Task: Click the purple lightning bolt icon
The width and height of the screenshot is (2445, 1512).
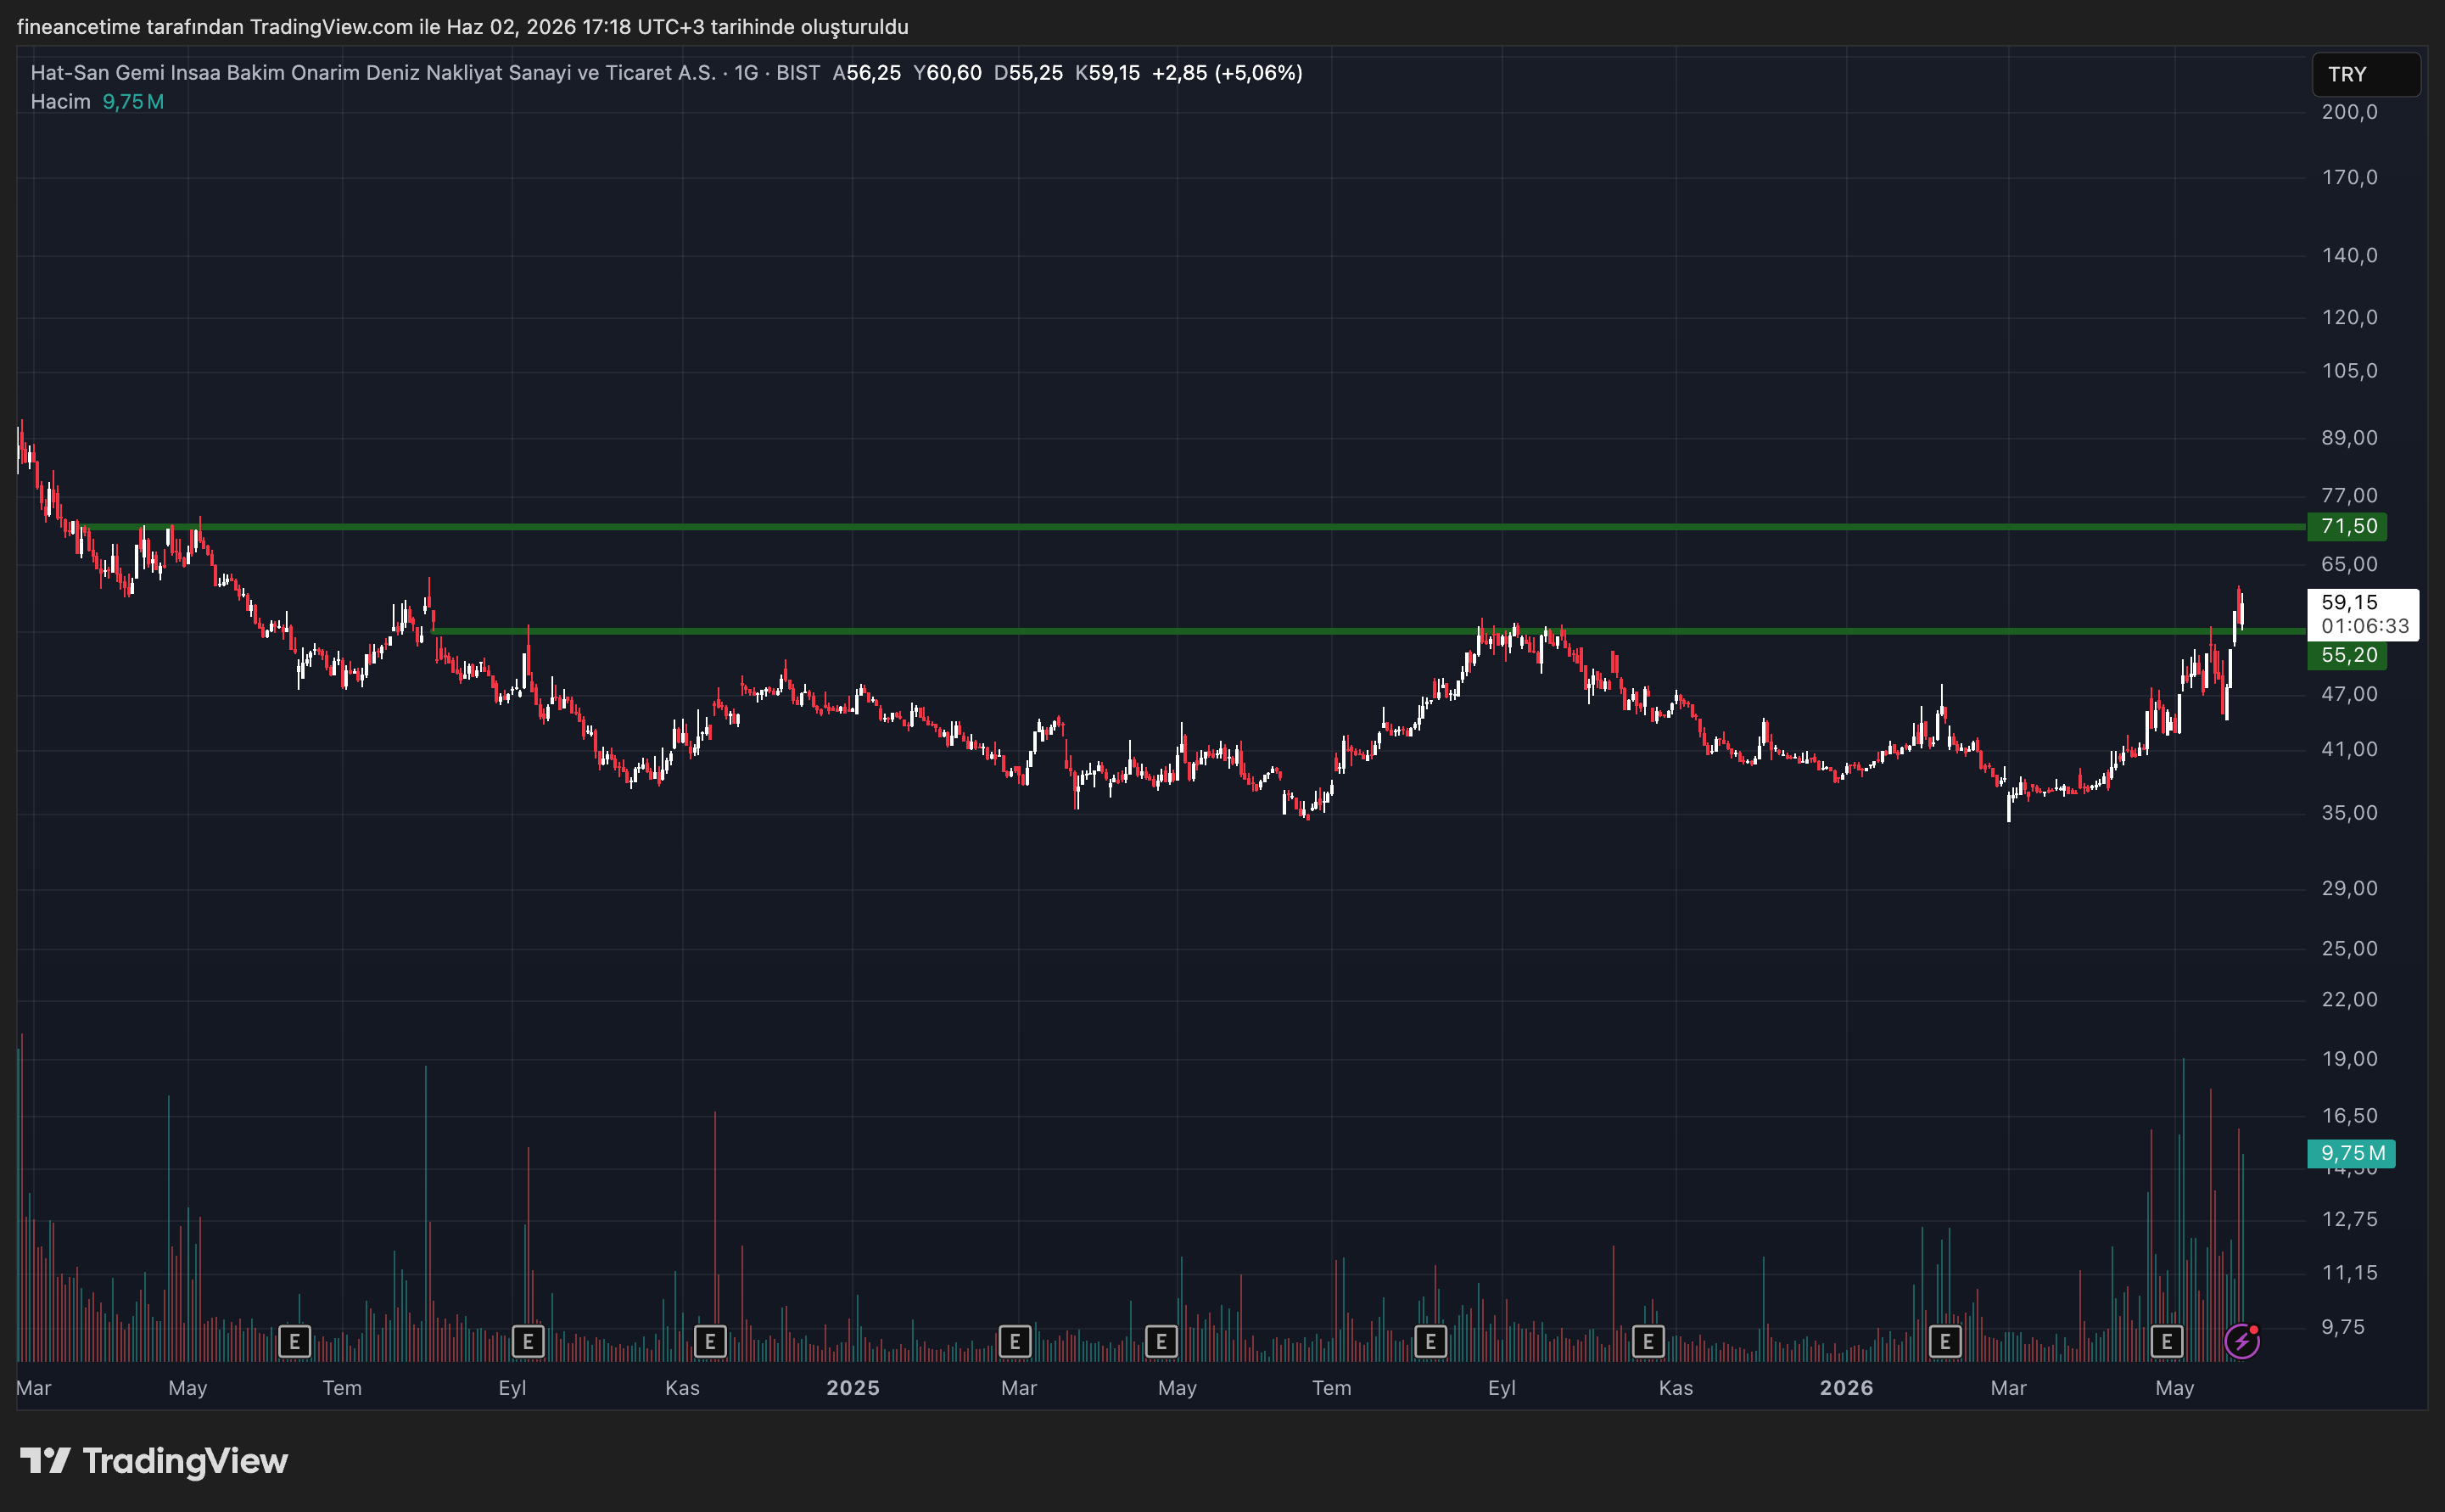Action: tap(2242, 1341)
